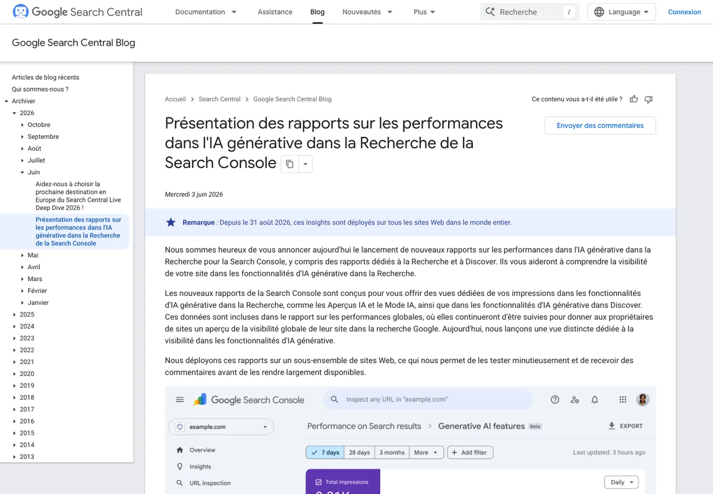713x494 pixels.
Task: Open the Daily granularity dropdown
Action: click(x=621, y=482)
